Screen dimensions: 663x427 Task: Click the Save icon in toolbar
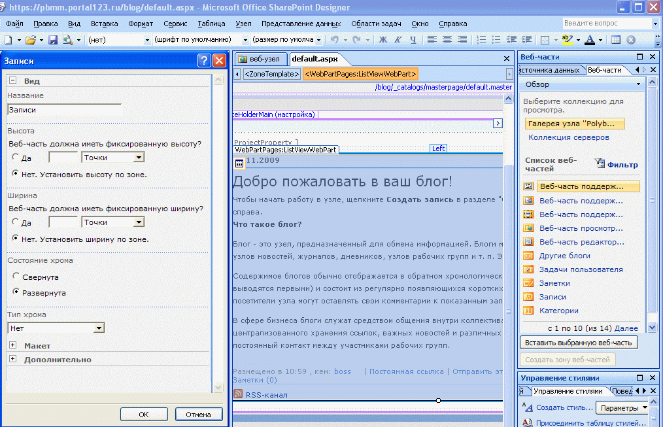coord(53,40)
